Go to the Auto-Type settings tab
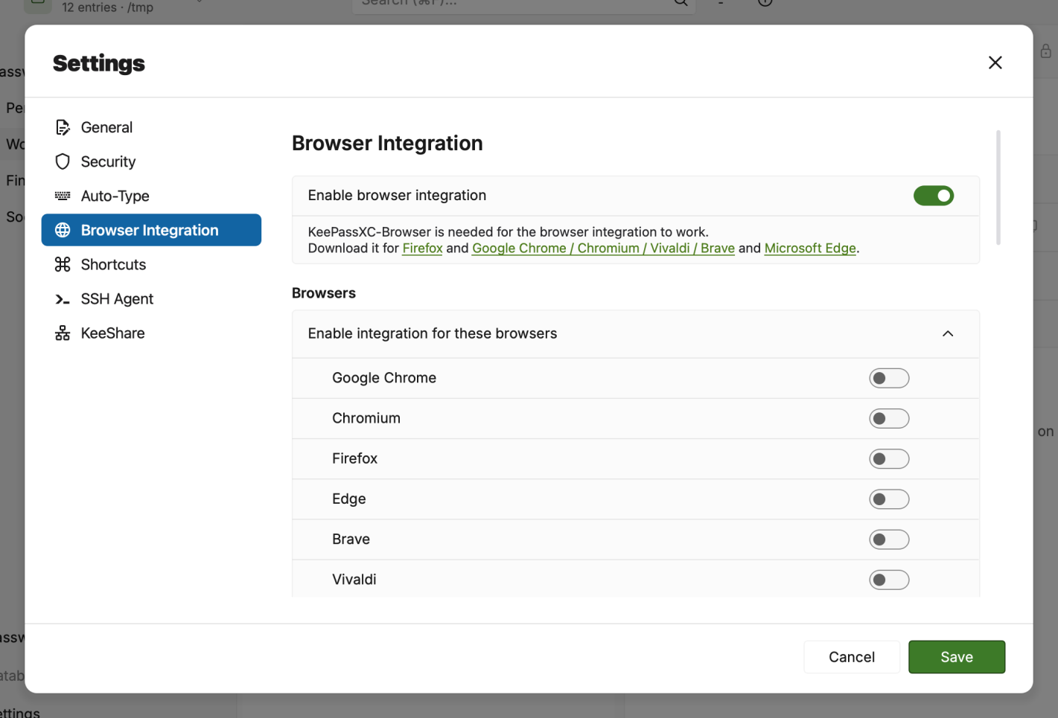The image size is (1058, 718). tap(151, 196)
